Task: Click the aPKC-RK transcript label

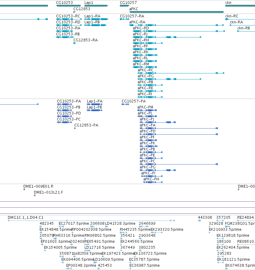Action: (x=141, y=52)
